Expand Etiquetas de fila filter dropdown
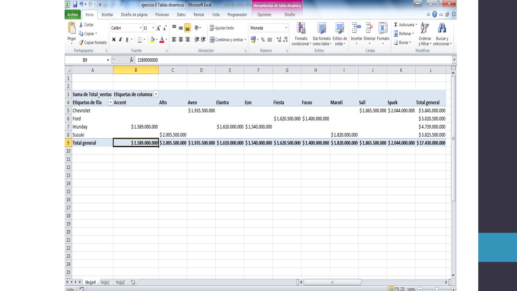 (x=110, y=102)
